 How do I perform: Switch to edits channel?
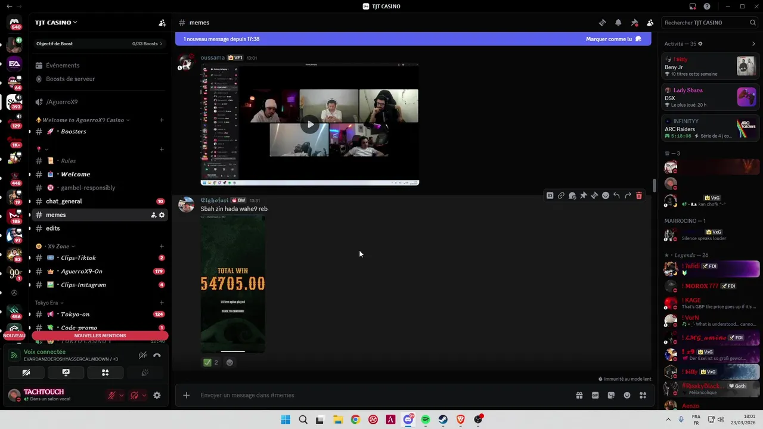tap(100, 228)
